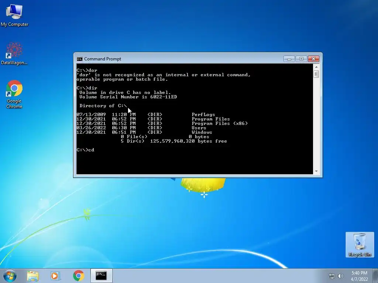
Task: Click the 'PerfLogs' directory entry
Action: point(203,115)
